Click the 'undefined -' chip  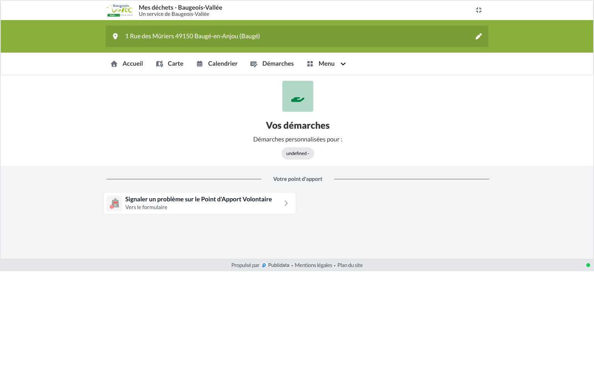click(298, 153)
